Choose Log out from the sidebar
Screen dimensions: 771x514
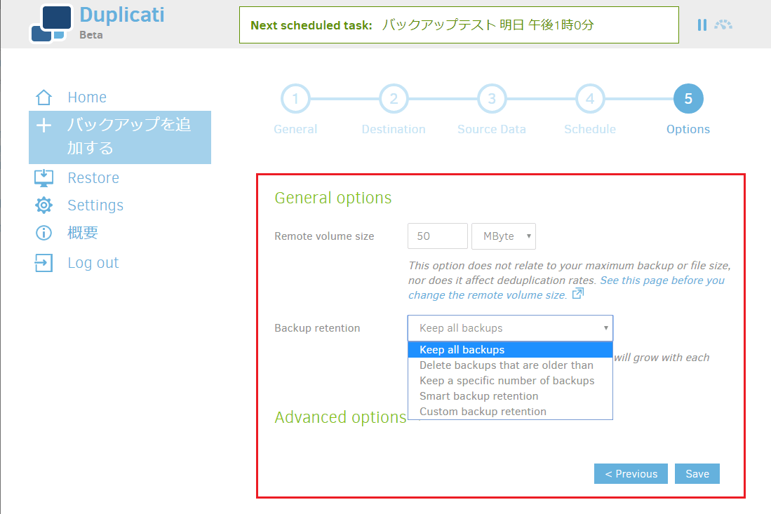pos(93,263)
